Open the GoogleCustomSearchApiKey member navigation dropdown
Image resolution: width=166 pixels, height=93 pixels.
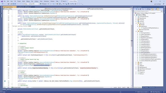tap(109, 9)
